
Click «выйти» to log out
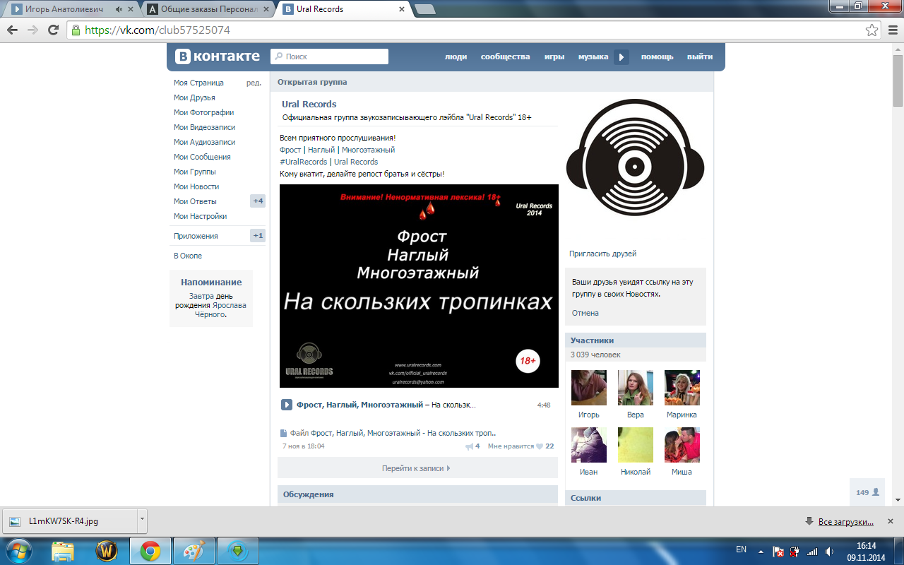point(699,56)
